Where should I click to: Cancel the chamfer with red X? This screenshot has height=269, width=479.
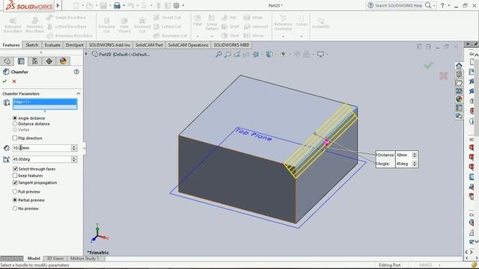point(14,81)
